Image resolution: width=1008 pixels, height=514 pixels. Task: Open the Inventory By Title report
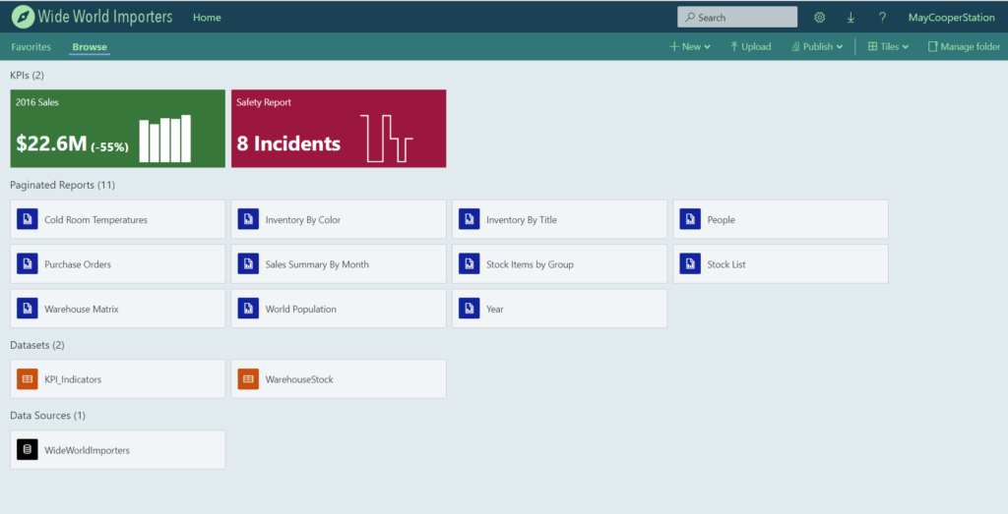(560, 219)
